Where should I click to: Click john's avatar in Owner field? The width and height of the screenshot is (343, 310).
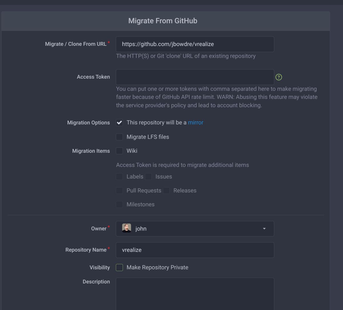tap(126, 228)
